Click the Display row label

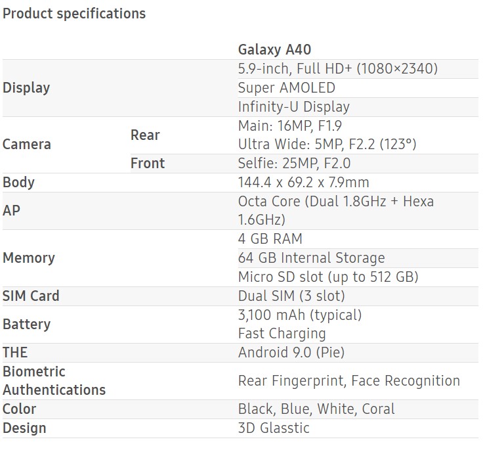26,88
